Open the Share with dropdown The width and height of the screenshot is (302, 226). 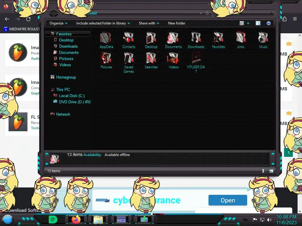[x=149, y=23]
